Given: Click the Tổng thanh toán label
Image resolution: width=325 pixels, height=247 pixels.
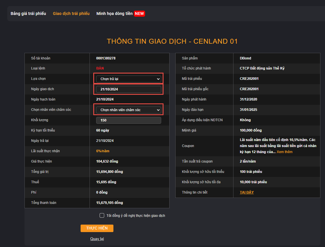Looking at the screenshot, I should click(x=43, y=203).
